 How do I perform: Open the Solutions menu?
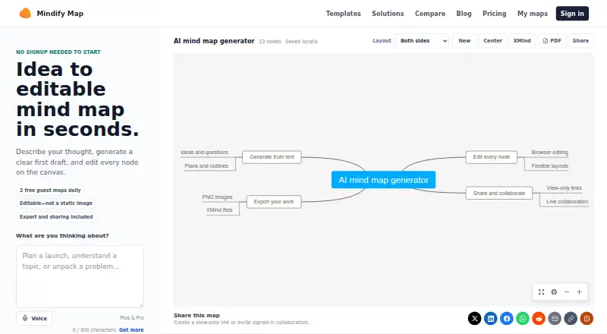point(388,14)
